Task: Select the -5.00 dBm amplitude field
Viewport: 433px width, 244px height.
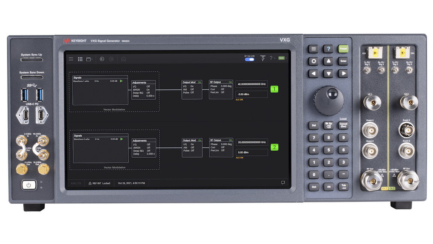Action: [x=251, y=95]
